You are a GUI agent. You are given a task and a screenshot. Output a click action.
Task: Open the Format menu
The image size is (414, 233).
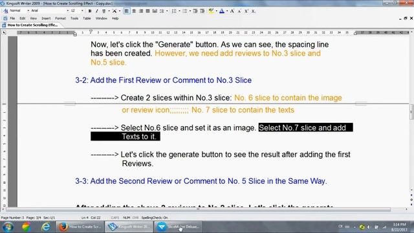[60, 19]
